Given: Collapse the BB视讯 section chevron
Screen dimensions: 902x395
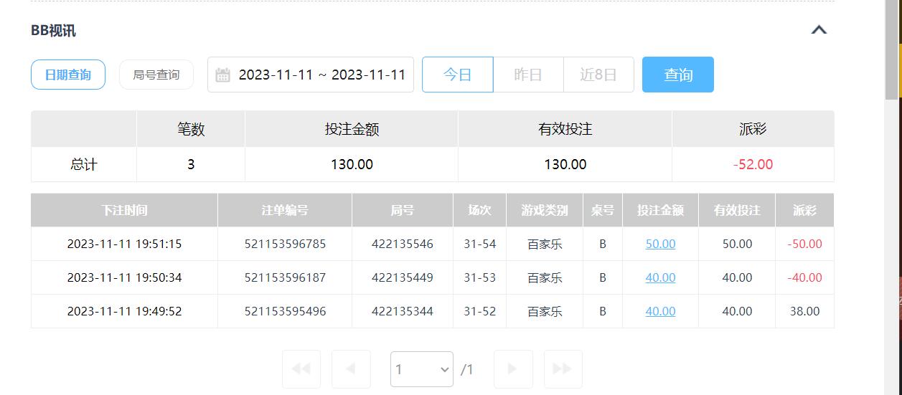Looking at the screenshot, I should pyautogui.click(x=819, y=30).
